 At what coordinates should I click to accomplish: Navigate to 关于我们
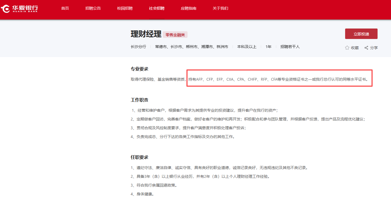pos(220,9)
